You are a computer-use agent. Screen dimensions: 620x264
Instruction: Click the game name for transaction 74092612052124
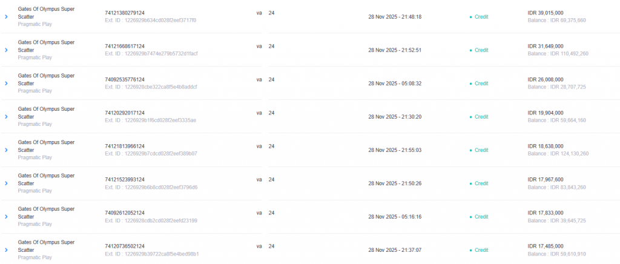(46, 213)
